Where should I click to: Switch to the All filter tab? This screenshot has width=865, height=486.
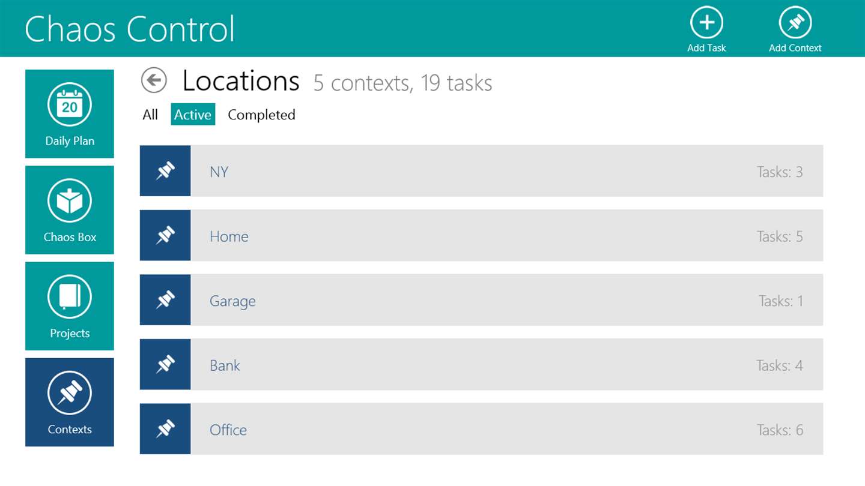click(x=150, y=115)
